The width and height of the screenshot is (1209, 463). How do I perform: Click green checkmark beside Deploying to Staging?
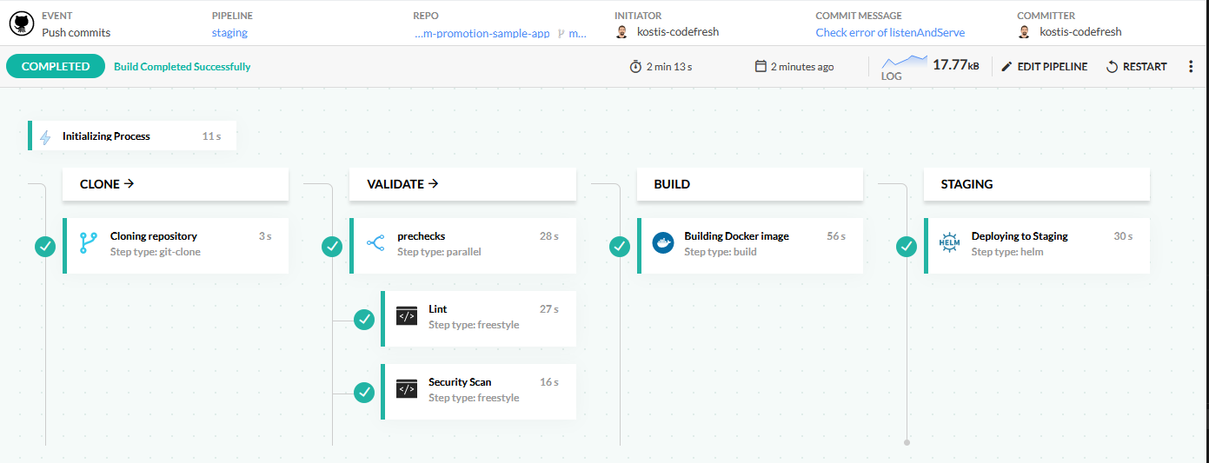click(907, 247)
